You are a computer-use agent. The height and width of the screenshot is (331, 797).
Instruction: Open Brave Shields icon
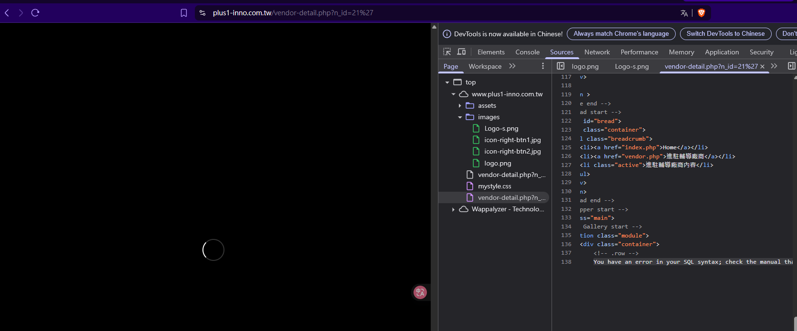[x=701, y=13]
